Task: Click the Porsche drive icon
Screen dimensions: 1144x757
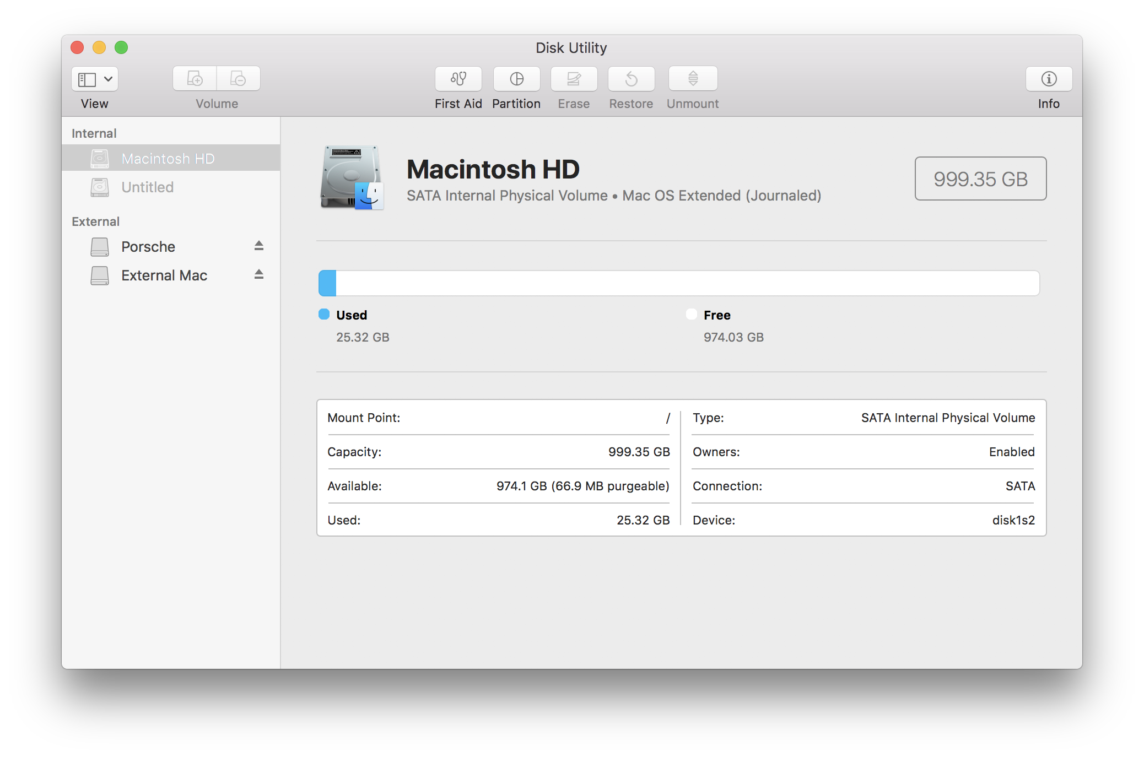Action: click(x=100, y=247)
